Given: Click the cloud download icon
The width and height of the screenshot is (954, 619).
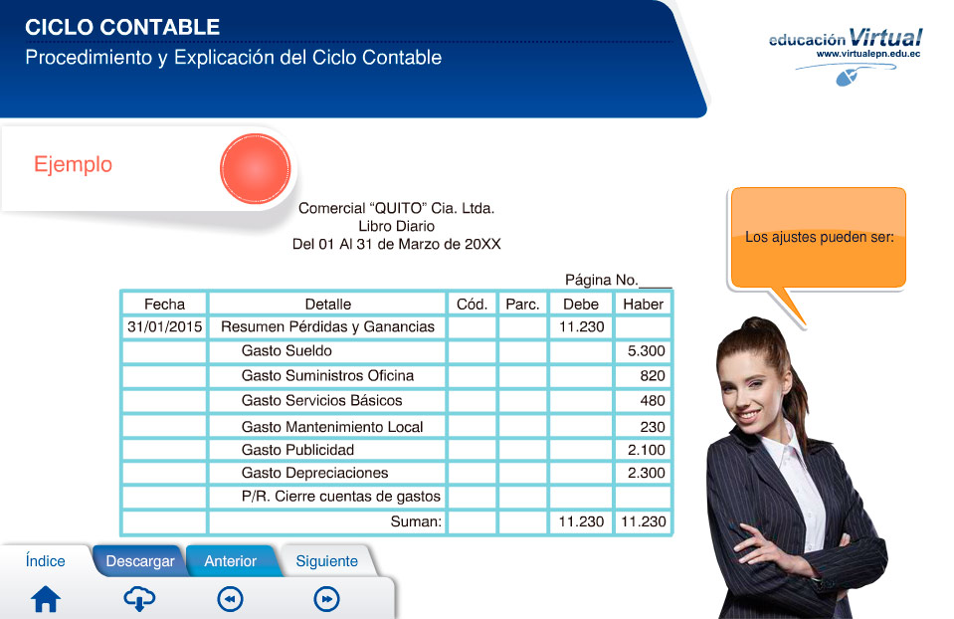Looking at the screenshot, I should click(x=139, y=599).
